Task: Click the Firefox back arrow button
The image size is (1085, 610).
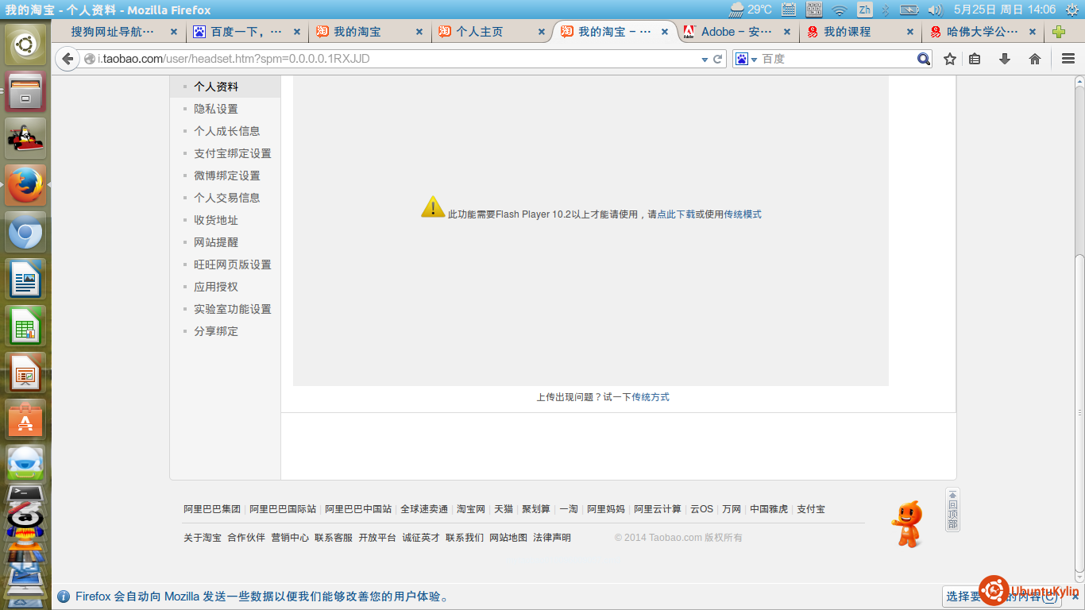Action: (68, 59)
